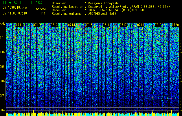Click the 0717 time marker
This screenshot has height=116, width=182.
(x=123, y=25)
